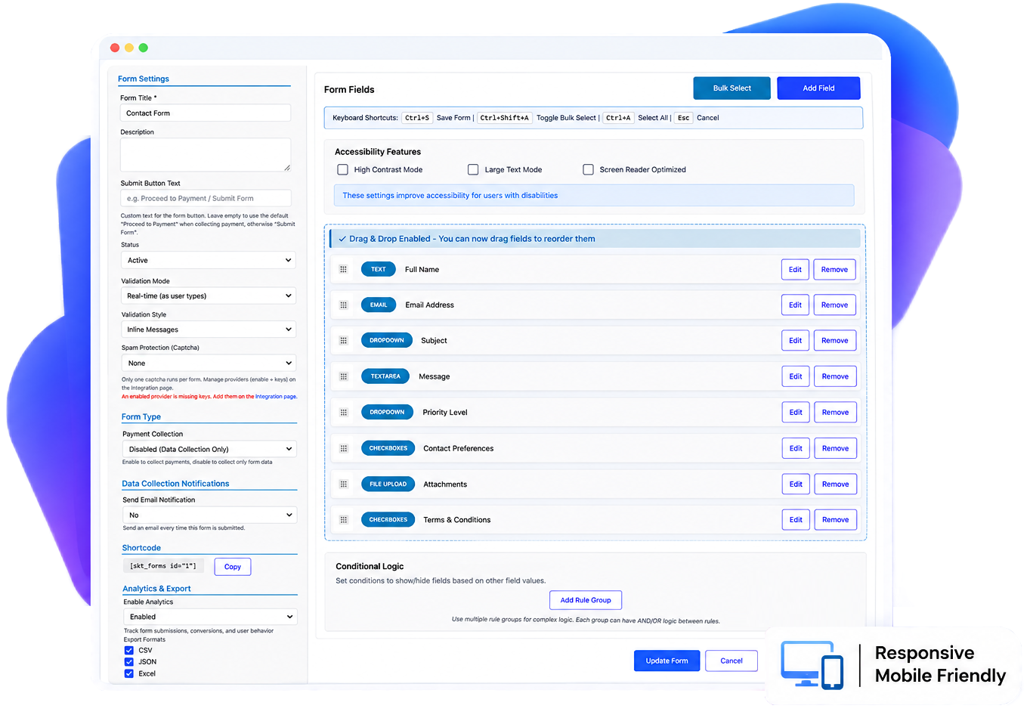
Task: Open the Status dropdown showing Active
Action: [209, 260]
